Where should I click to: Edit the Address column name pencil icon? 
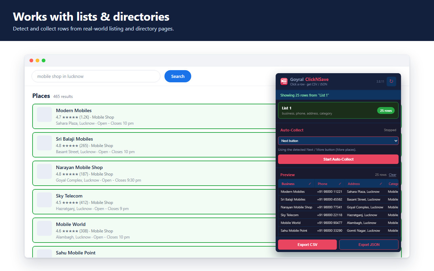coord(381,184)
